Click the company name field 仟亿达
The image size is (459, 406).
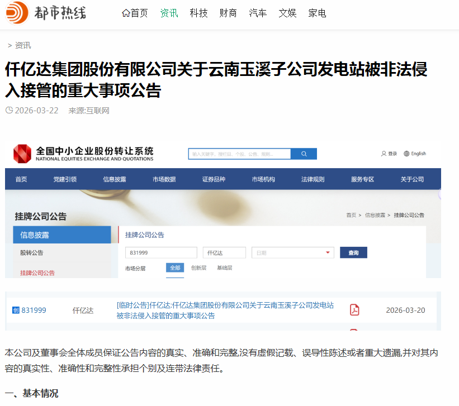[x=224, y=253]
